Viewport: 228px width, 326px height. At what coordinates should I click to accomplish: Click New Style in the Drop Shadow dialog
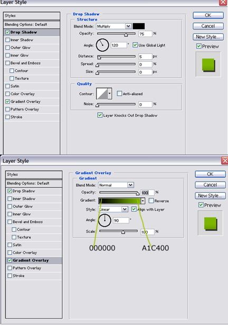[x=208, y=37]
